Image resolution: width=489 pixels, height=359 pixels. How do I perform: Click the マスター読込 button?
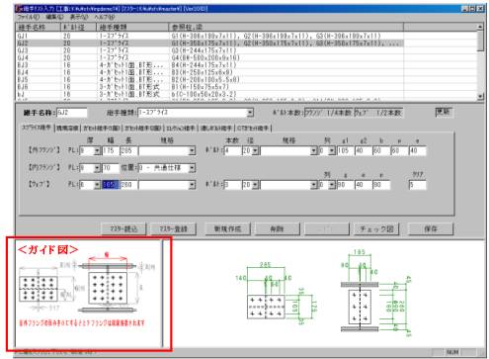coord(123,228)
